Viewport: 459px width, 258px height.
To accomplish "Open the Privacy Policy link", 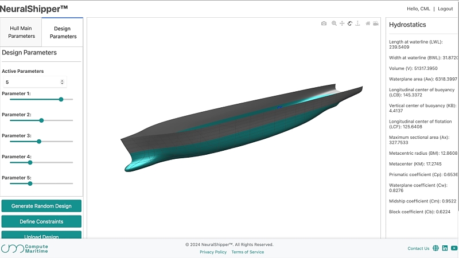I will click(x=213, y=252).
